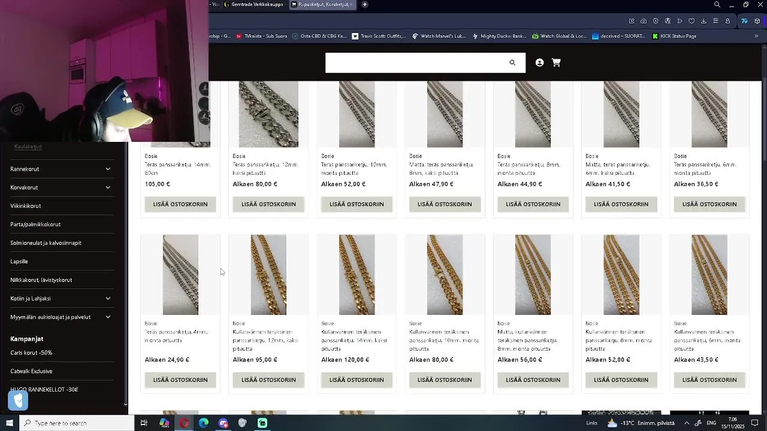Open a new browser tab with plus icon
The height and width of the screenshot is (431, 767).
pos(365,4)
